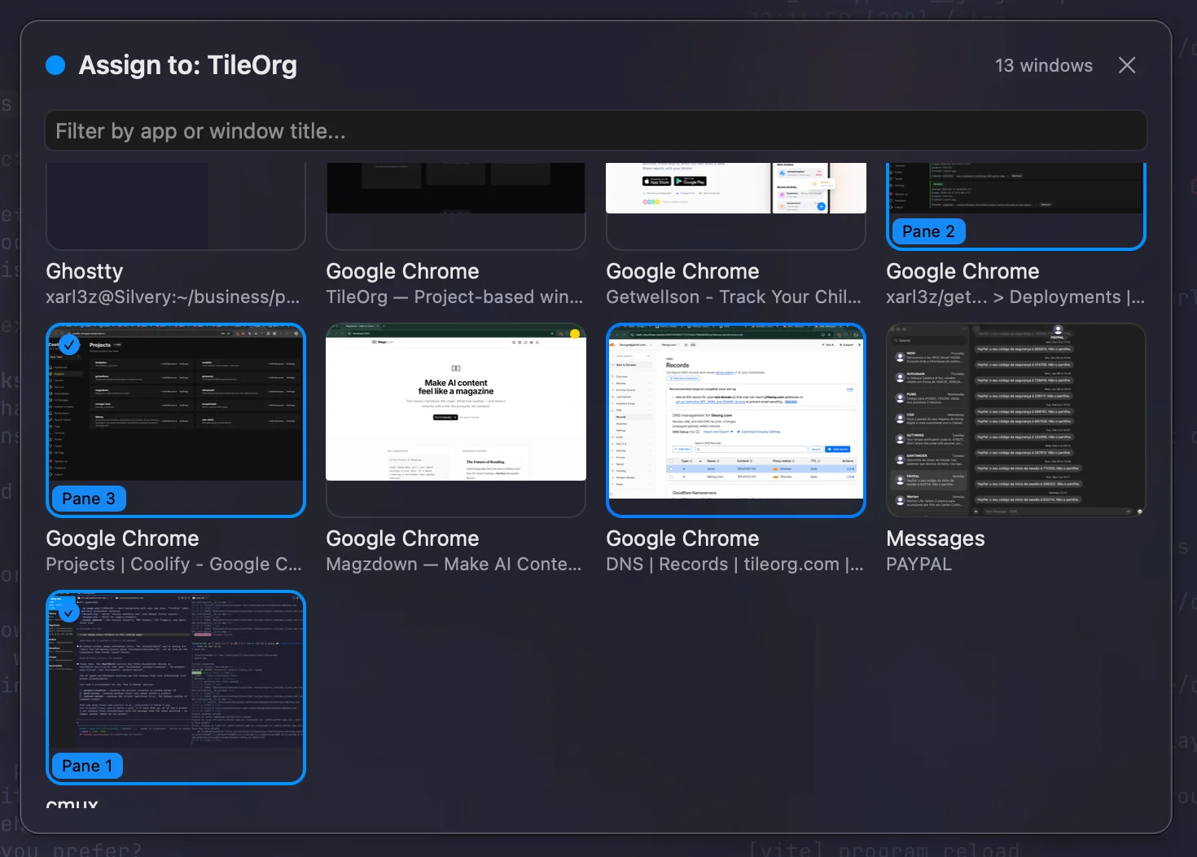1197x857 pixels.
Task: Click the filter by app or window title field
Action: click(x=594, y=130)
